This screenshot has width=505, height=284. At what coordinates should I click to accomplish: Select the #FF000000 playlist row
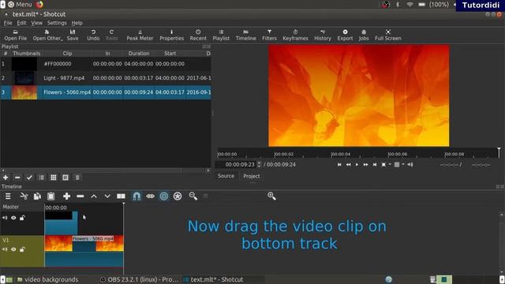click(x=106, y=64)
